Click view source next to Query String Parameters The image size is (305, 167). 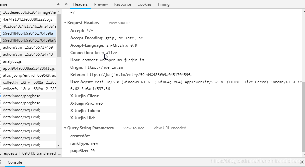tap(134, 128)
